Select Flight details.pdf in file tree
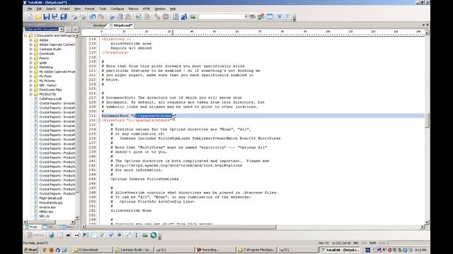The width and height of the screenshot is (453, 254). 50,198
